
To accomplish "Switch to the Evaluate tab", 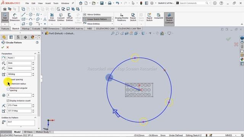I will (x=36, y=29).
